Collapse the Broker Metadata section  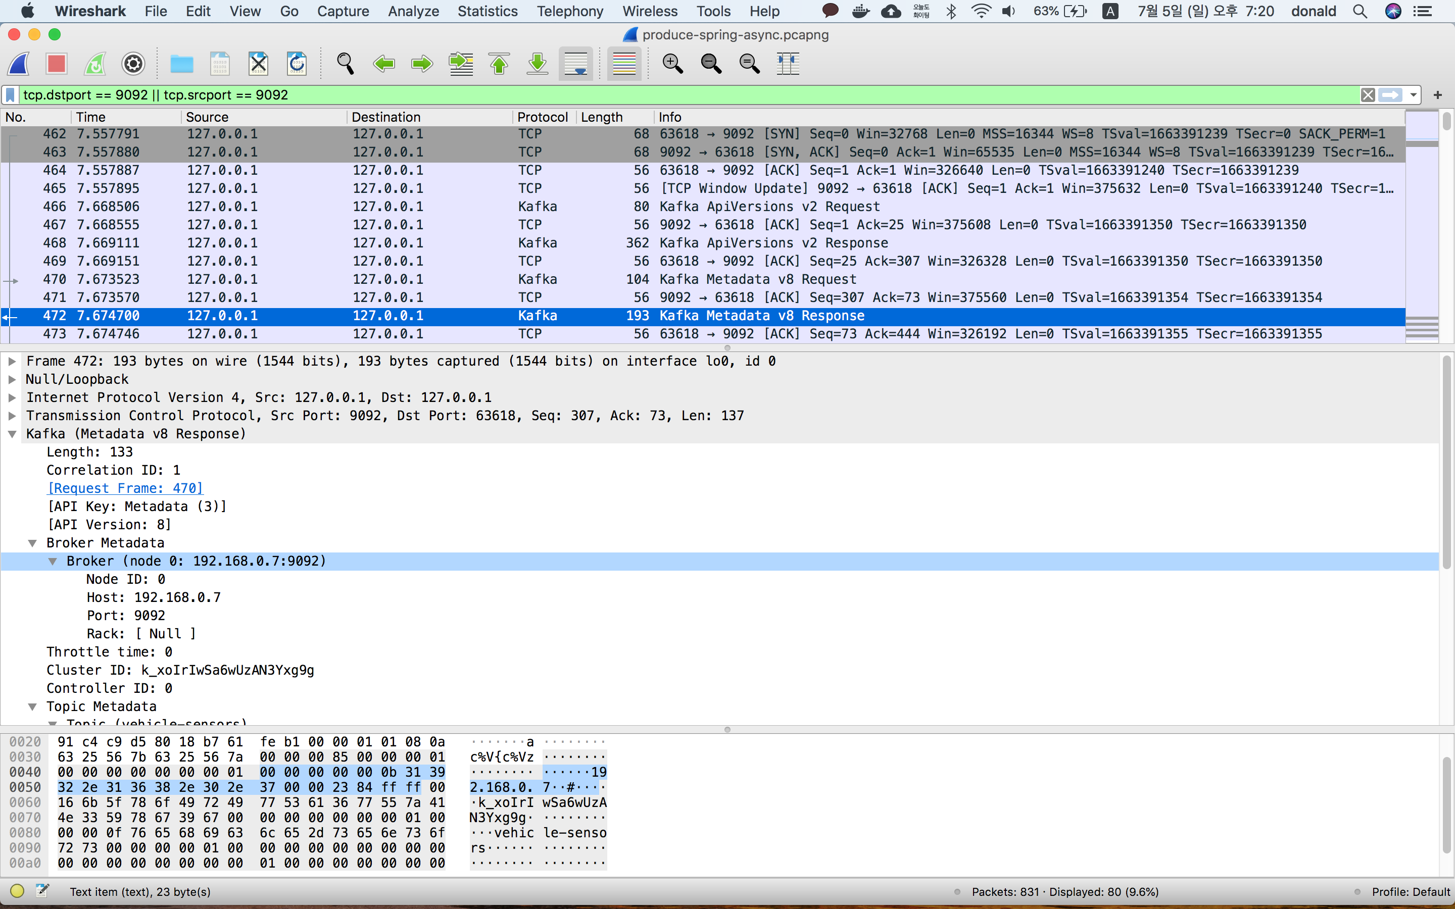(x=32, y=543)
